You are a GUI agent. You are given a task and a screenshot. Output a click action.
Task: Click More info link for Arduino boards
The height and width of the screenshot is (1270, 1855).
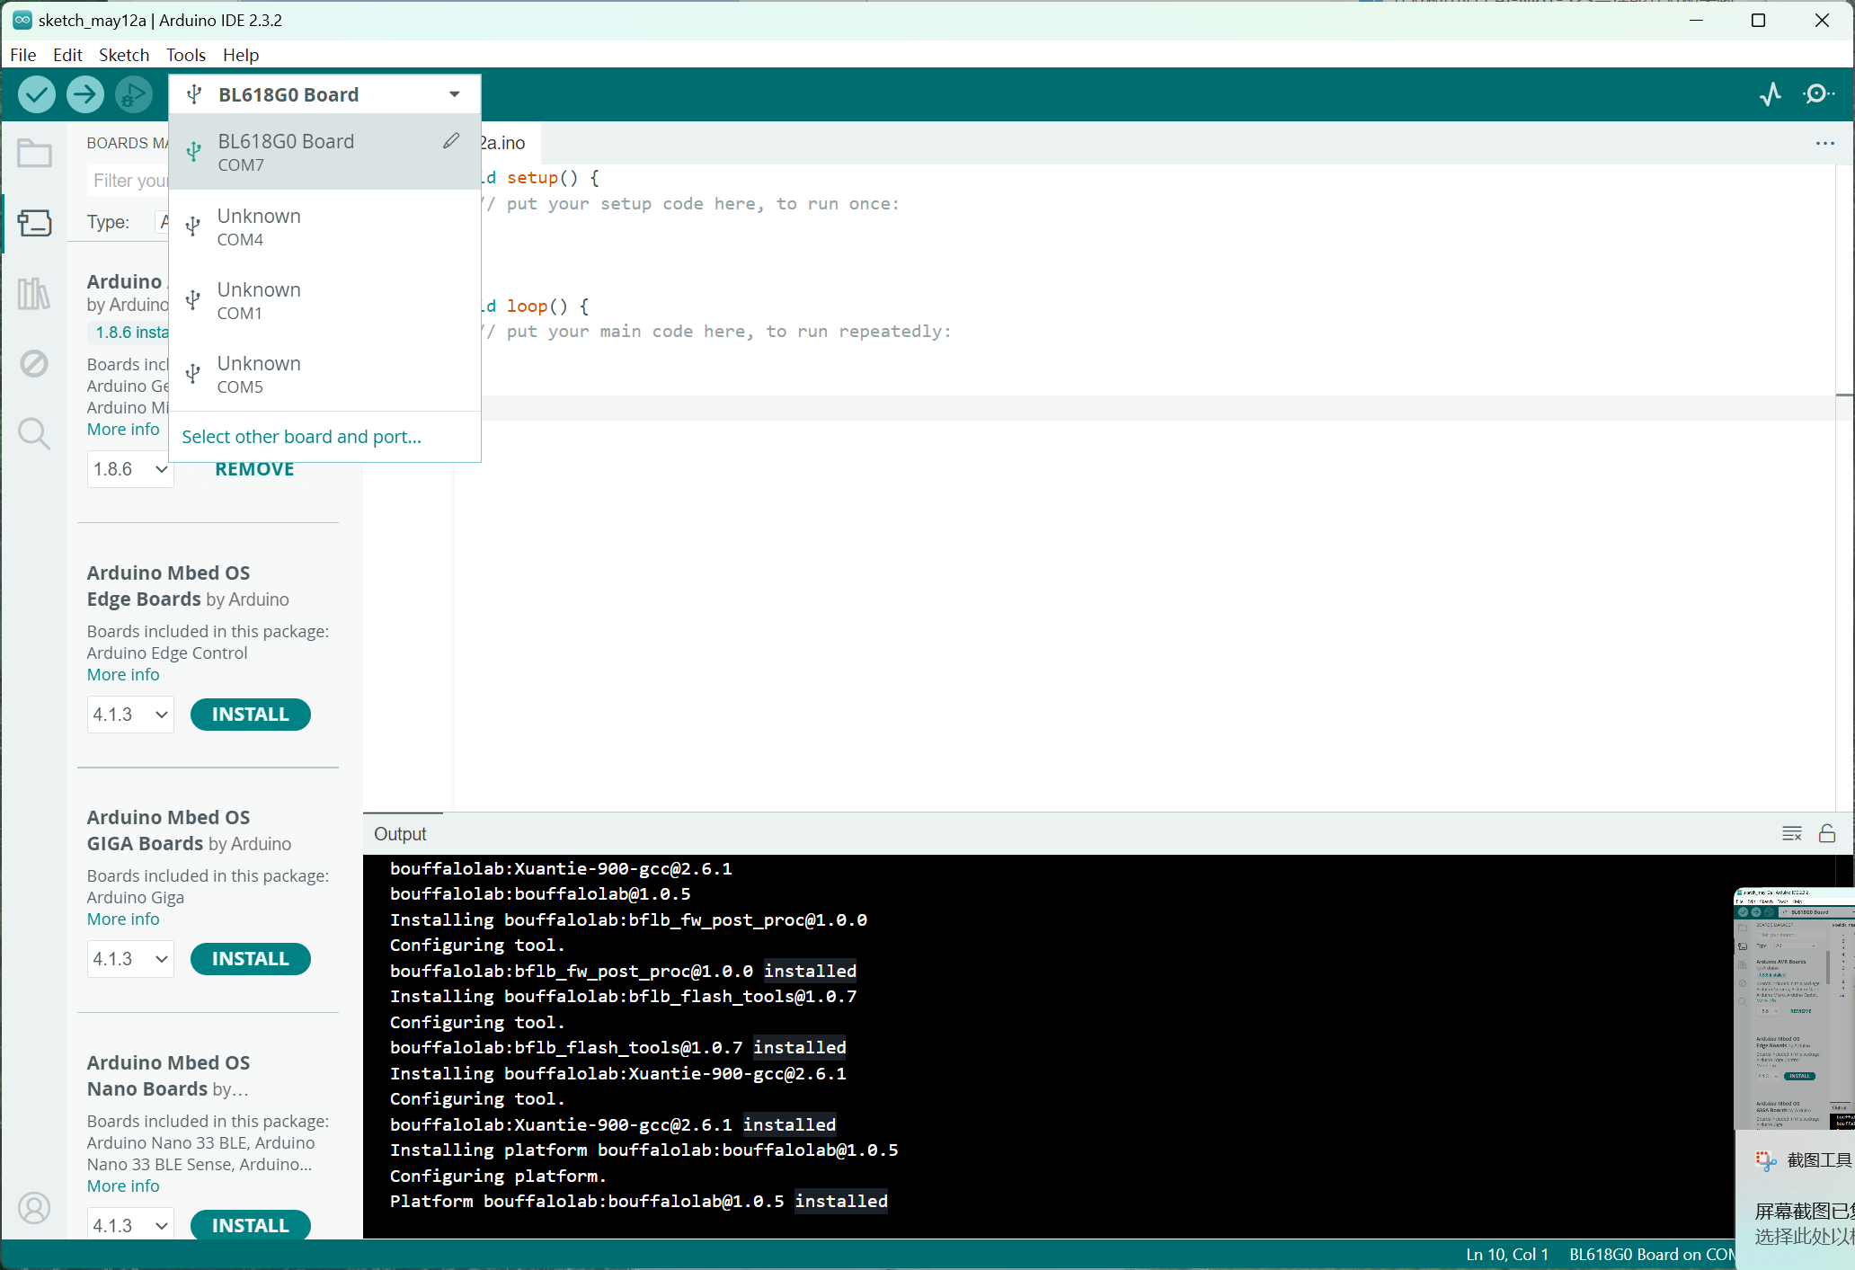(122, 429)
